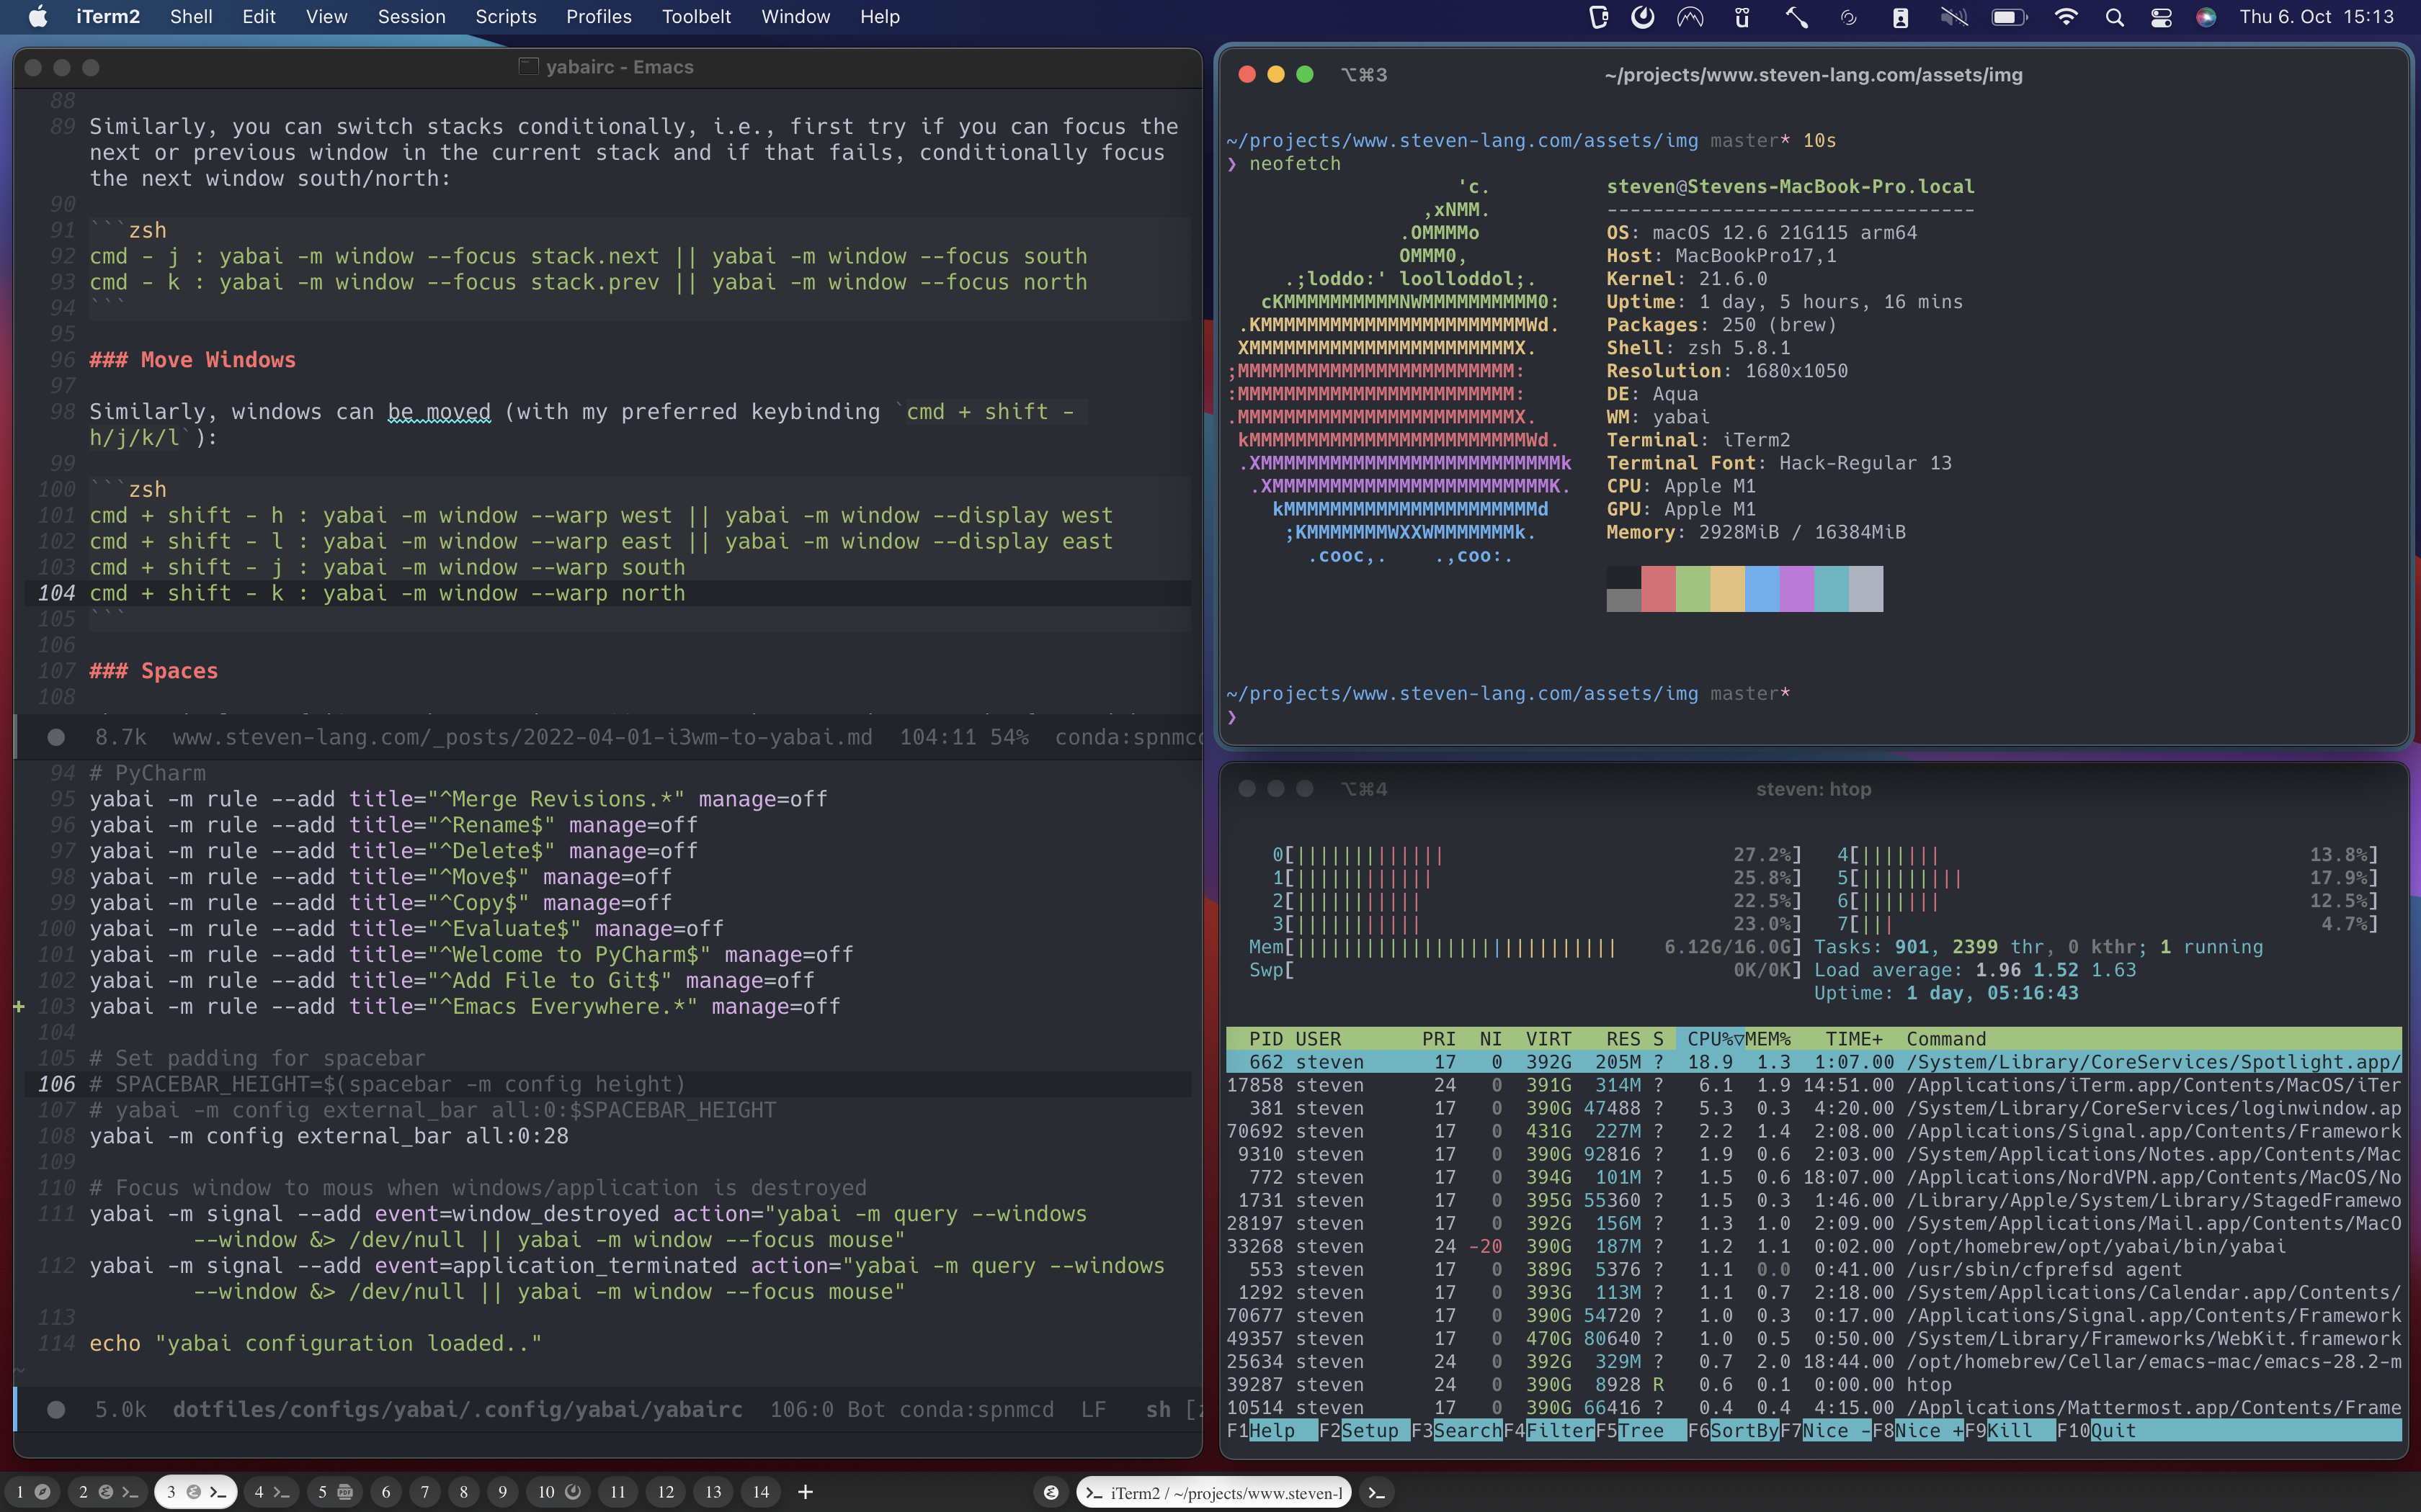Click the green color block in neofetch output
Image resolution: width=2421 pixels, height=1512 pixels.
click(x=1693, y=588)
